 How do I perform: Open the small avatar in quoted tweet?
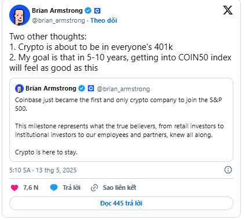click(19, 89)
